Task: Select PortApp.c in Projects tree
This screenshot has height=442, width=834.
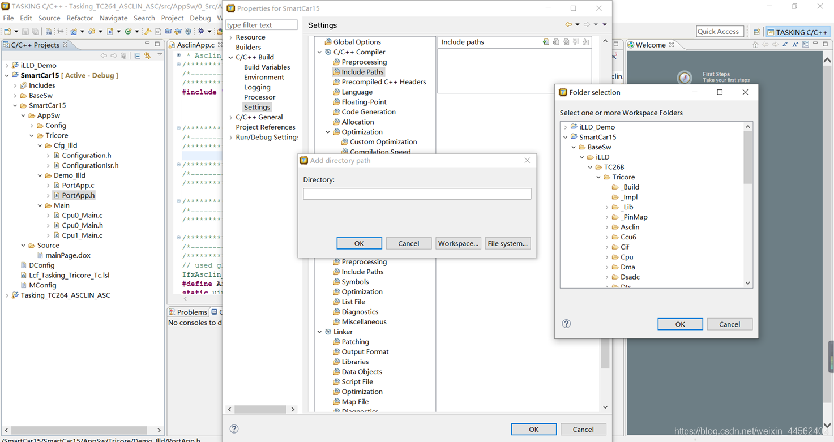Action: click(x=78, y=185)
